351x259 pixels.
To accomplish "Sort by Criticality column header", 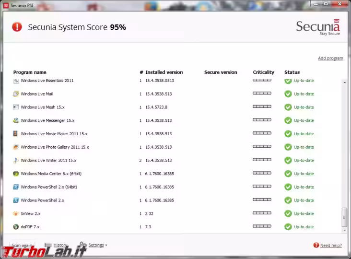I will point(263,72).
